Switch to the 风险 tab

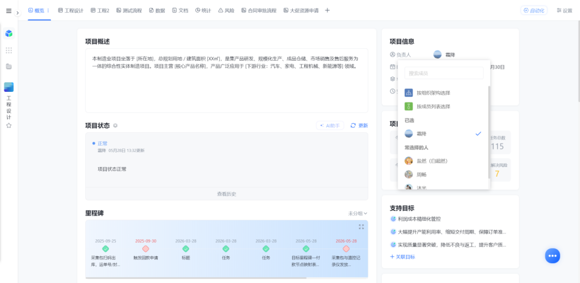click(227, 10)
